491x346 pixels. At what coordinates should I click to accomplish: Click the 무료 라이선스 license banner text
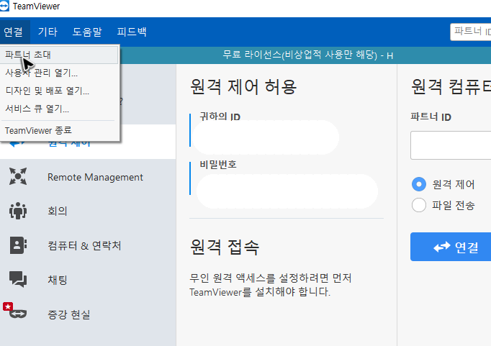coord(308,55)
